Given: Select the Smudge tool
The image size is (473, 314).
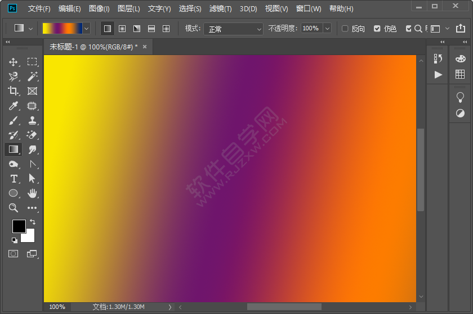Looking at the screenshot, I should click(x=32, y=149).
